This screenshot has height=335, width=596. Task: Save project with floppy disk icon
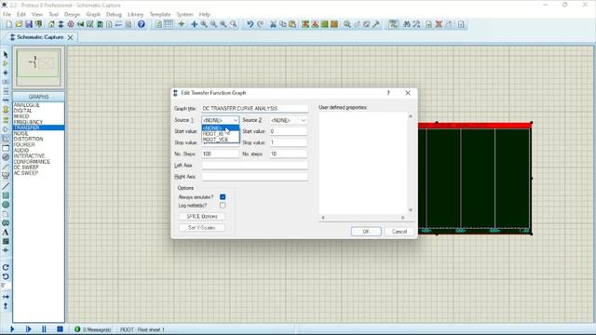[29, 24]
